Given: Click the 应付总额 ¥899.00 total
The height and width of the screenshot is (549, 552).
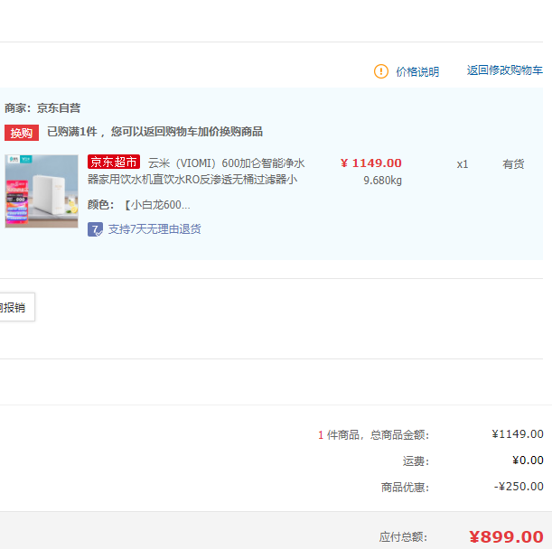Looking at the screenshot, I should tap(506, 537).
